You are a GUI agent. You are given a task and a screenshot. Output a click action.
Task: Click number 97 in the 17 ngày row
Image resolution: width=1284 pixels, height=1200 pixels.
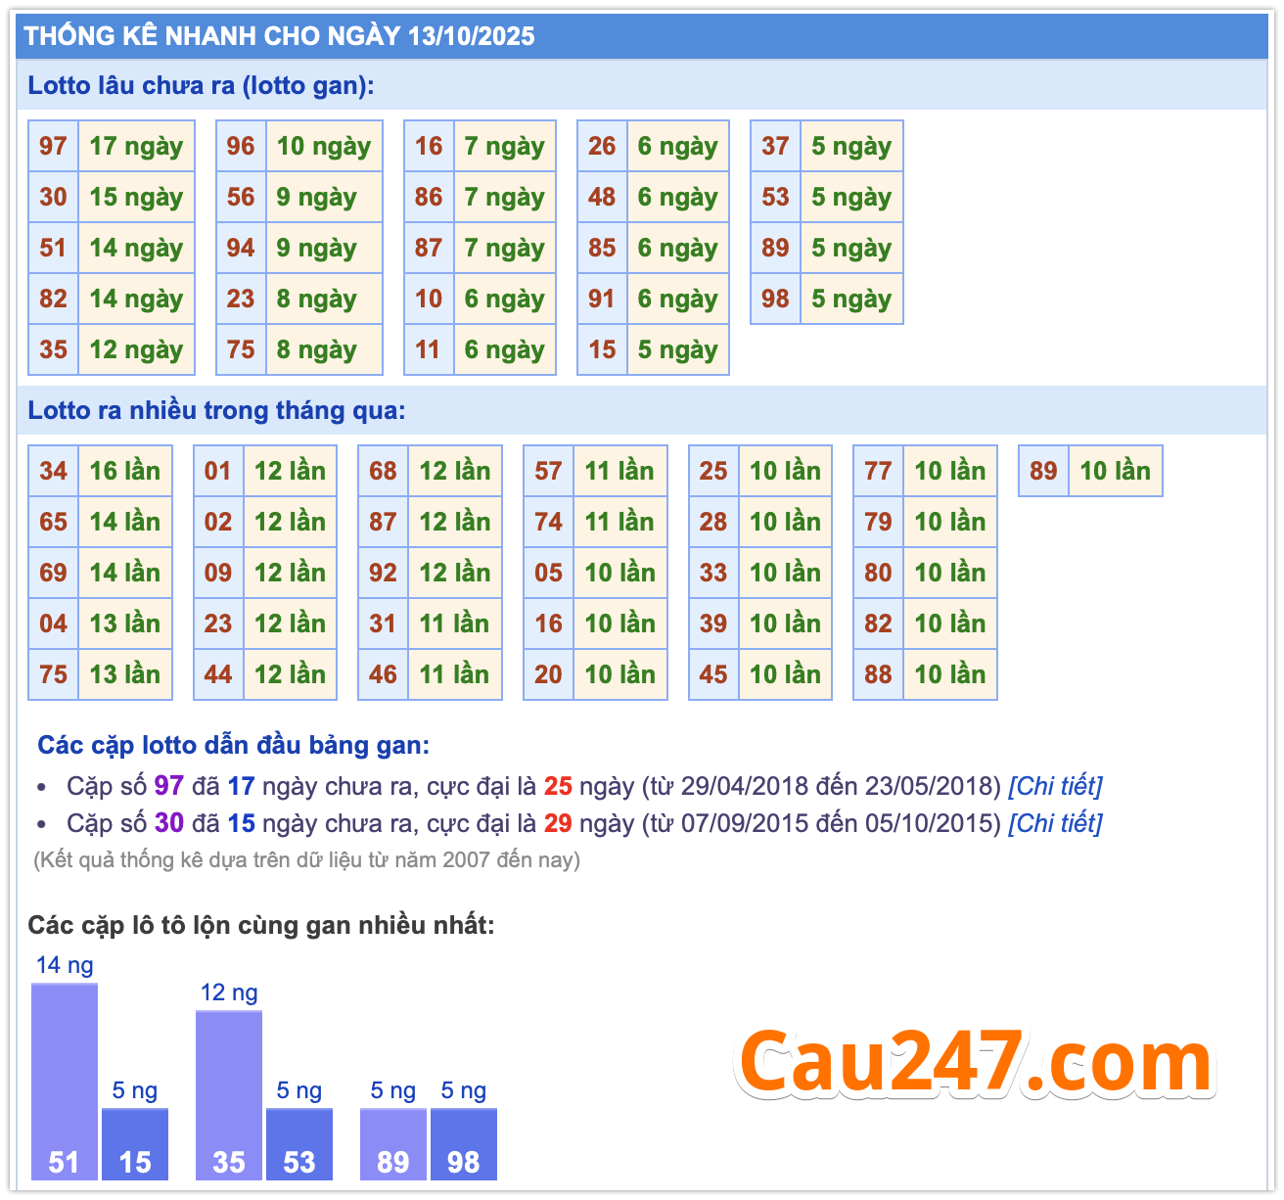[53, 147]
